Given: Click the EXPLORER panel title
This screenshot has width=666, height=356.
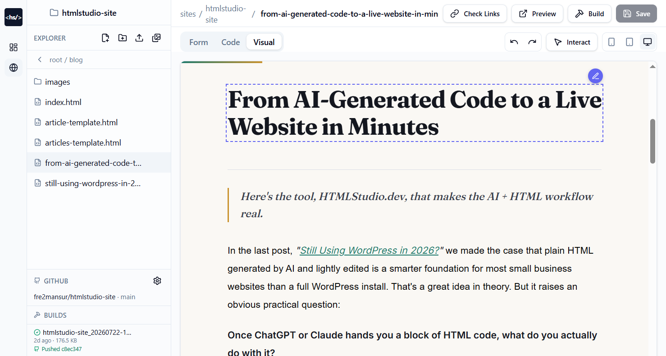Looking at the screenshot, I should tap(50, 38).
